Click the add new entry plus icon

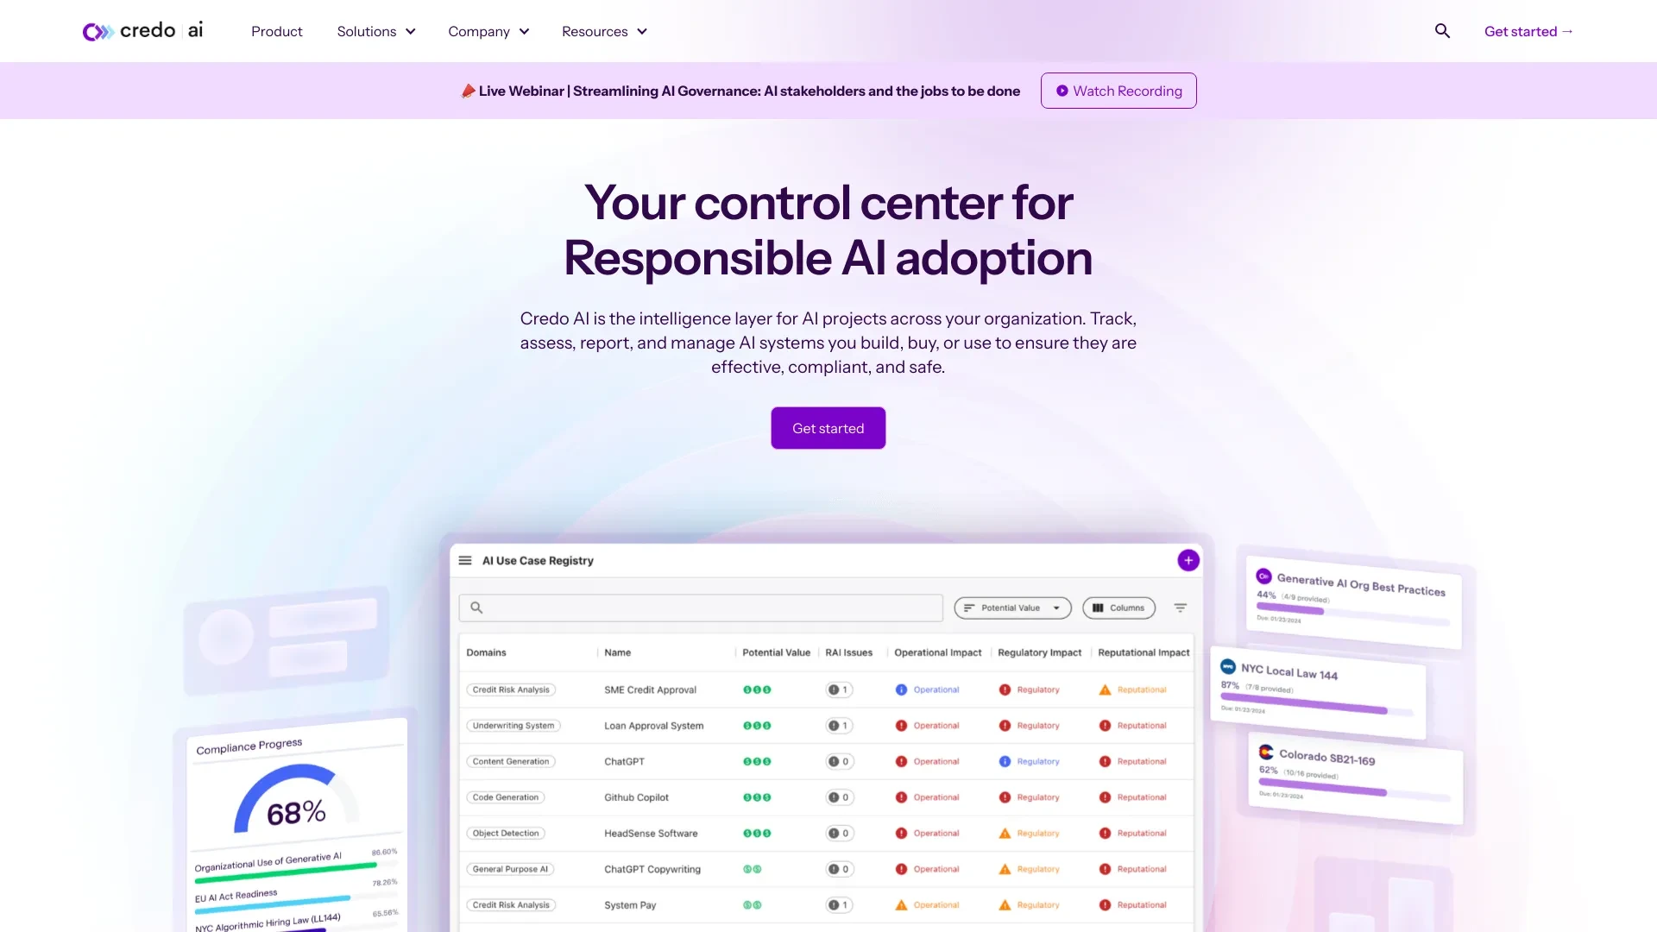point(1189,560)
